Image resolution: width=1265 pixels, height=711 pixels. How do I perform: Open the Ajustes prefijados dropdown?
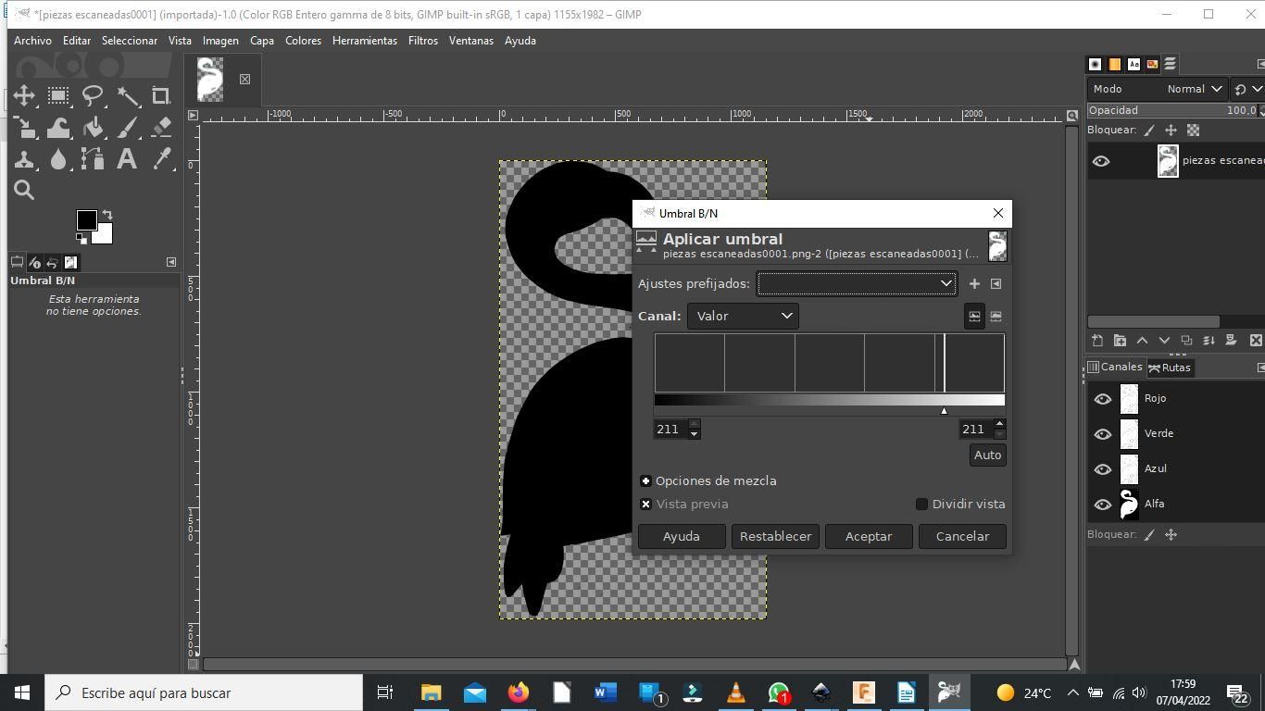(857, 283)
